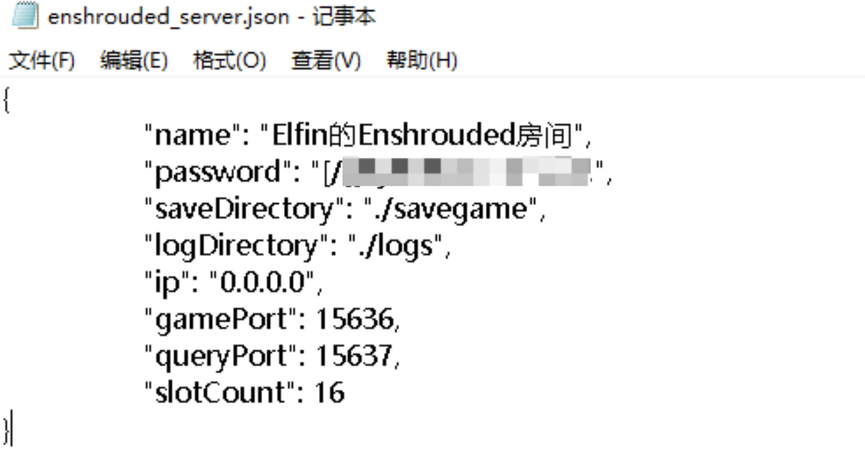Click the gamePort number 15636
Screen dimensions: 865x459
(x=356, y=319)
